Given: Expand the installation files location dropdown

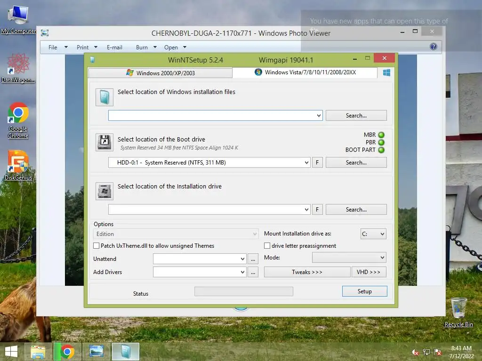Looking at the screenshot, I should tap(319, 116).
